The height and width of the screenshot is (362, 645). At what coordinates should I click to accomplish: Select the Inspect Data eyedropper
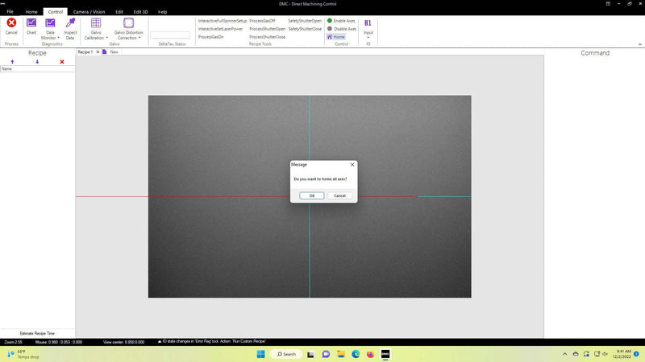[x=70, y=23]
